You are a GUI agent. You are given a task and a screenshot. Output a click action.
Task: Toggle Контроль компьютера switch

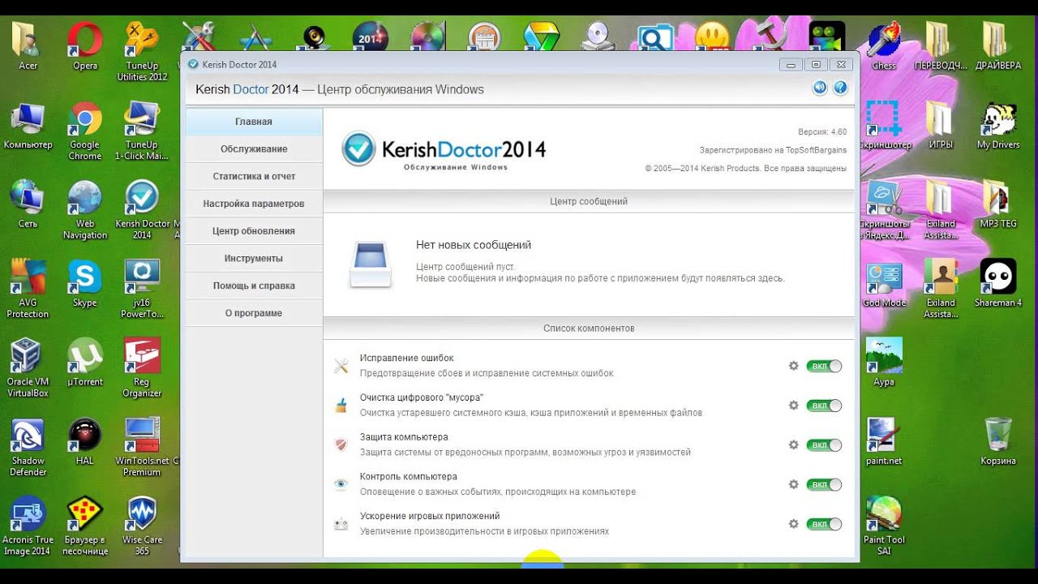tap(824, 485)
